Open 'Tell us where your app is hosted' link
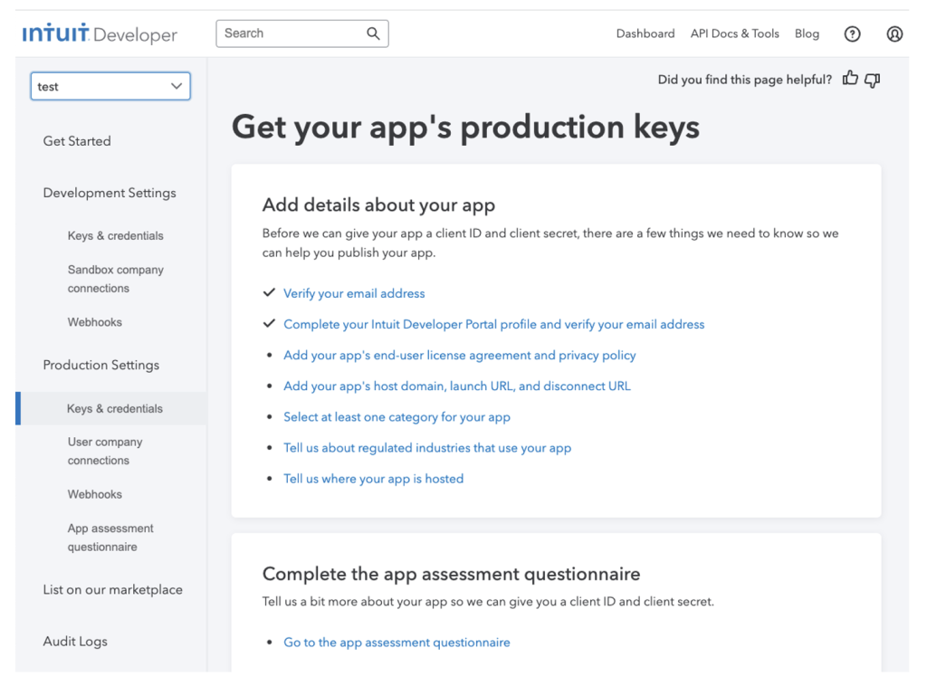Viewport: 927px width, 686px height. click(374, 479)
